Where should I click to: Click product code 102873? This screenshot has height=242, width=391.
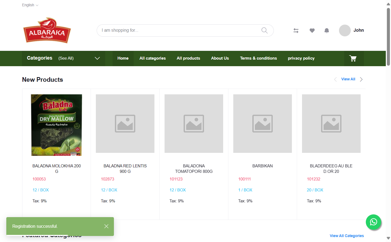(x=108, y=179)
